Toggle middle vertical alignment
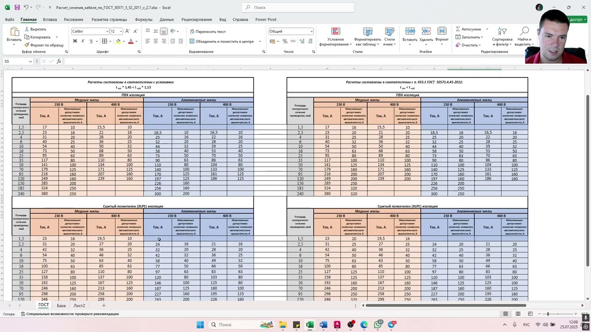 click(x=156, y=31)
